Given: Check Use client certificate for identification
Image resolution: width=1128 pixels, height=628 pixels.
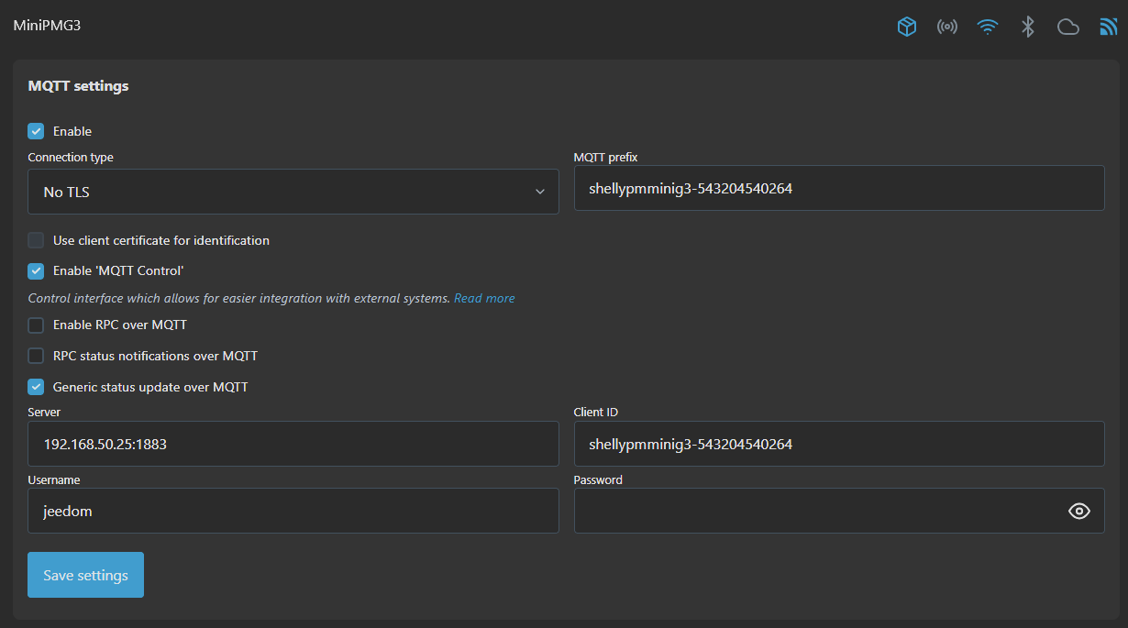Looking at the screenshot, I should (36, 240).
